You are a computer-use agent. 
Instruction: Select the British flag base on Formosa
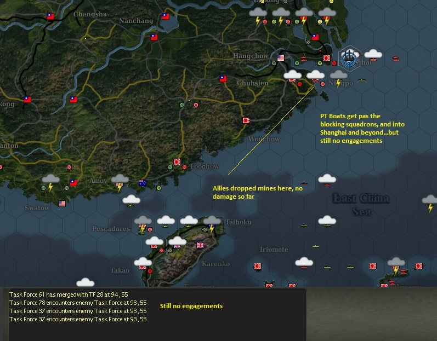pyautogui.click(x=200, y=245)
